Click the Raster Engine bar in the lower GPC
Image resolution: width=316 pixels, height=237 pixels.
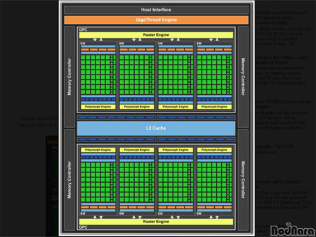(156, 222)
